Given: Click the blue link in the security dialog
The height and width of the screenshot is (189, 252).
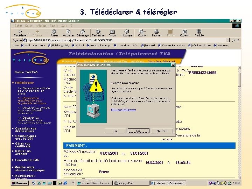Looking at the screenshot, I should (x=123, y=110).
